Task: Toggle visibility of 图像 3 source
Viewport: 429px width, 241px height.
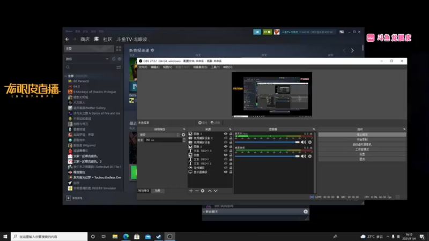Action: point(225,134)
